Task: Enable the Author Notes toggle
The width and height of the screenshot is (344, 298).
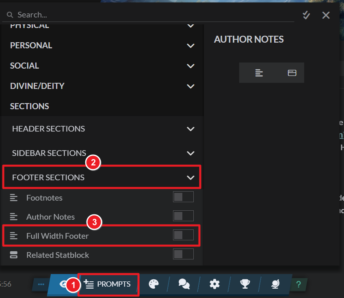Action: (x=183, y=216)
